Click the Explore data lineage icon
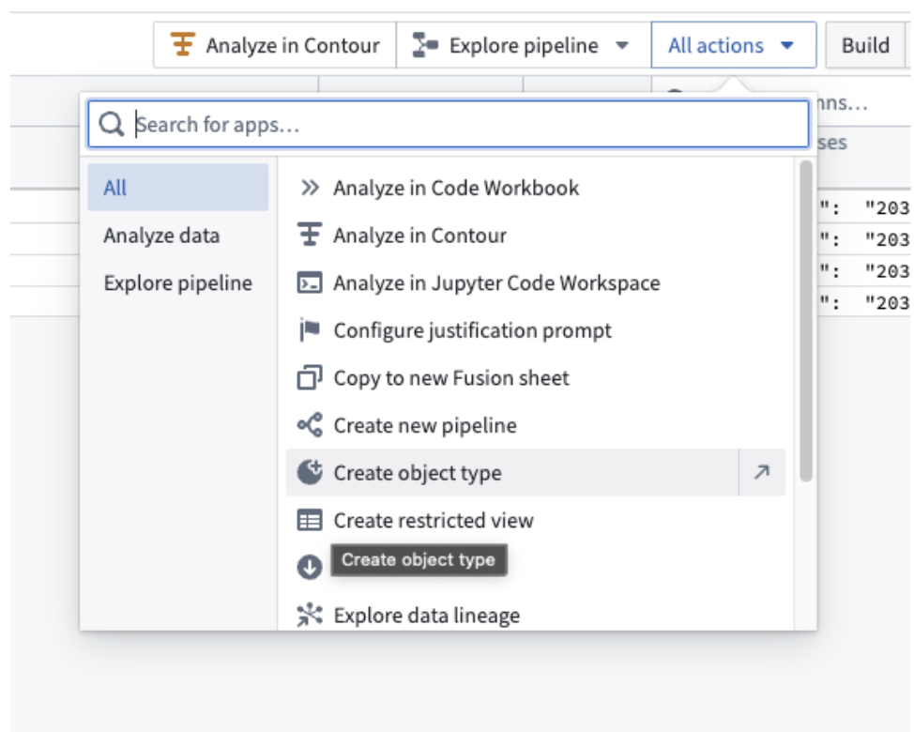The width and height of the screenshot is (914, 732). 310,615
